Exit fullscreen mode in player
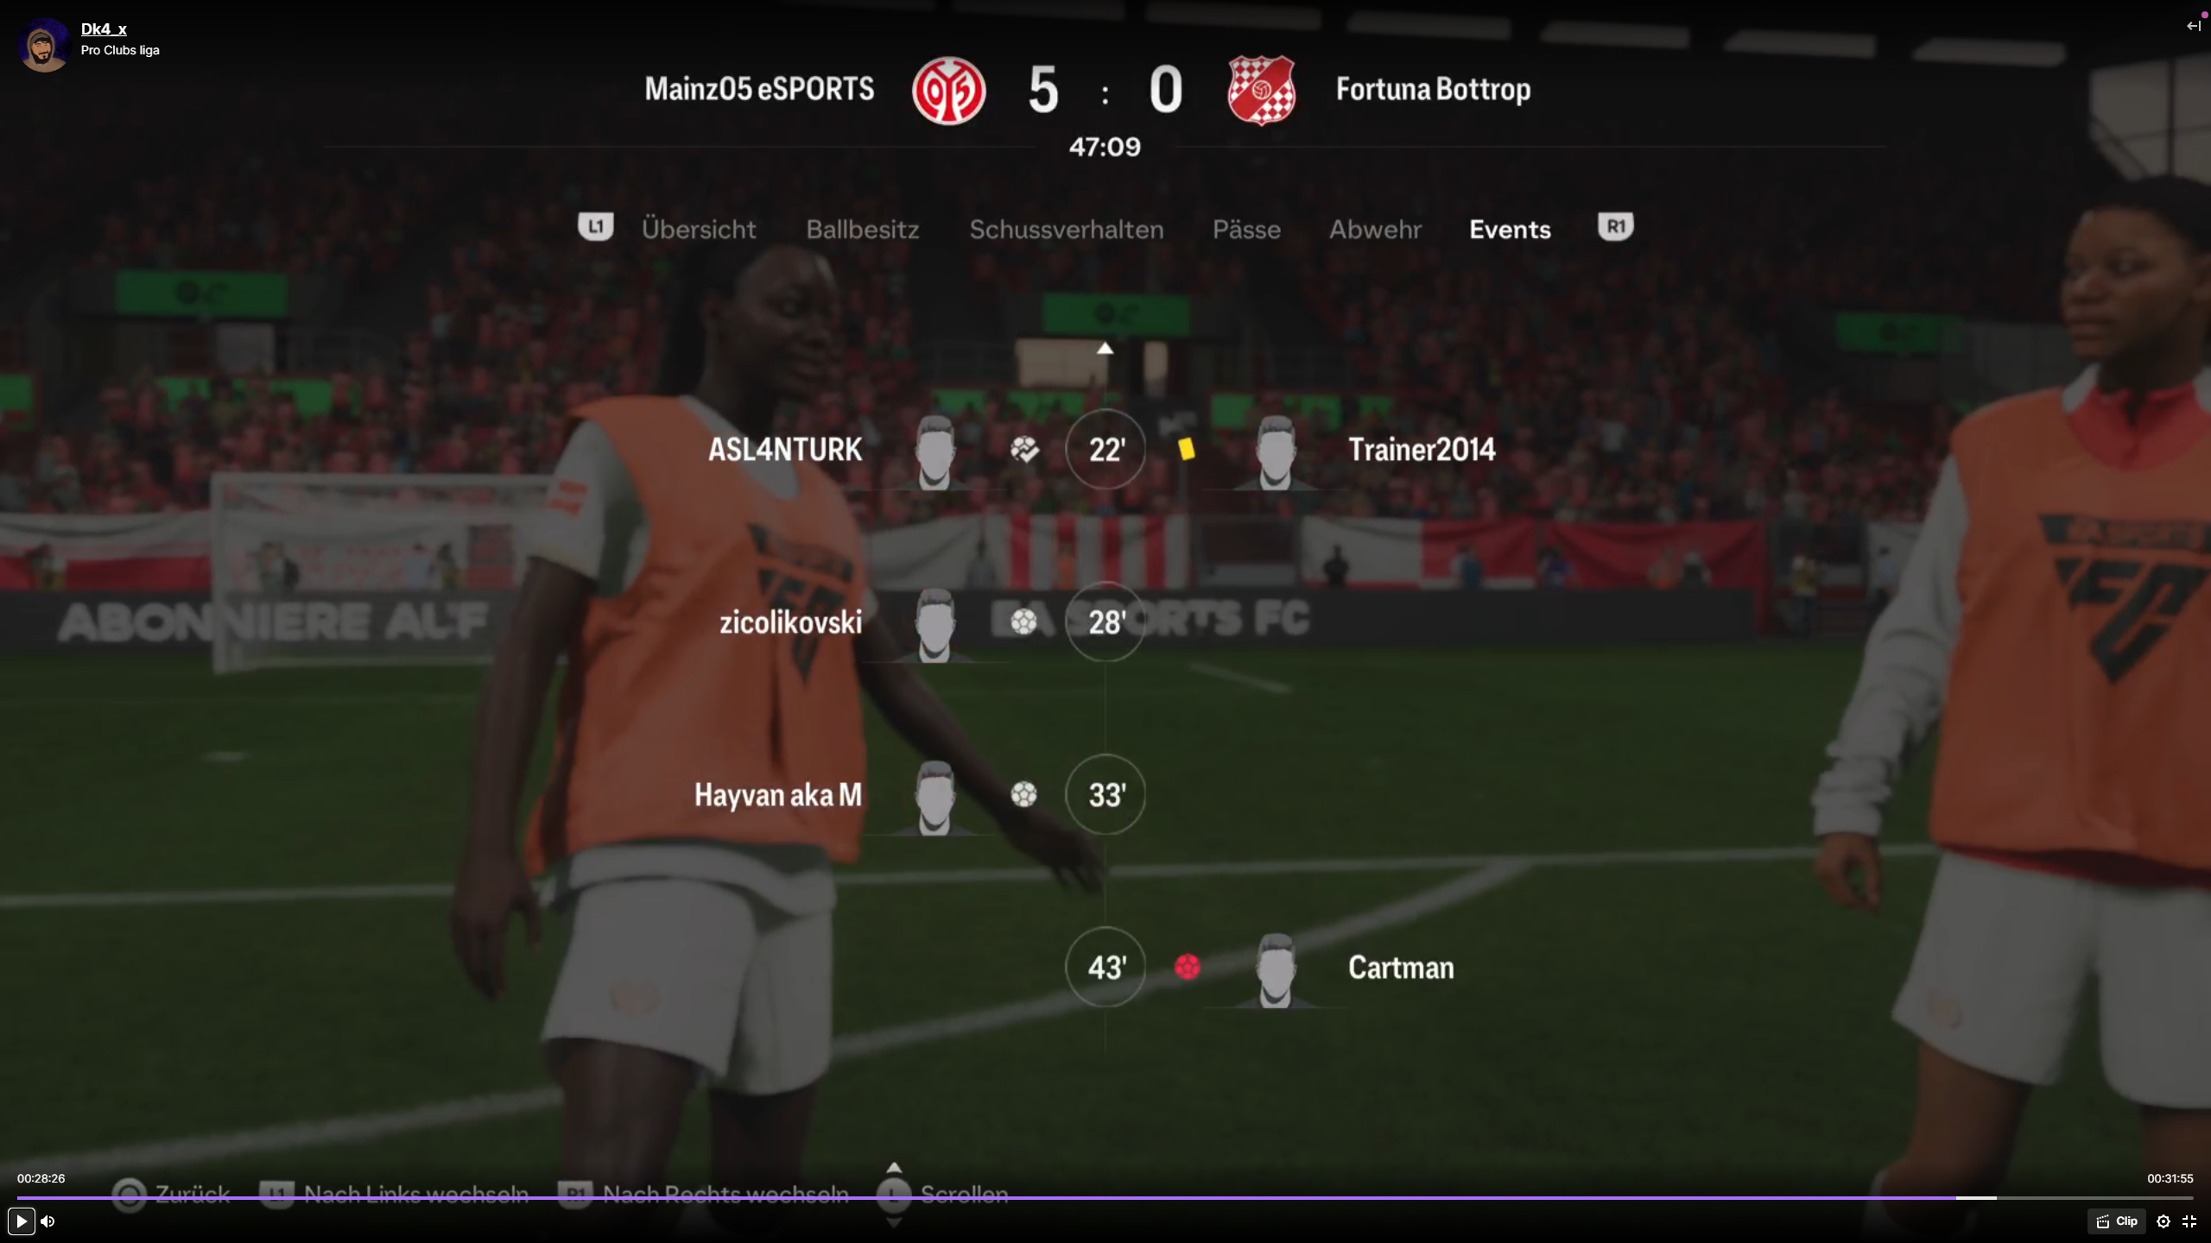 [x=2189, y=1221]
